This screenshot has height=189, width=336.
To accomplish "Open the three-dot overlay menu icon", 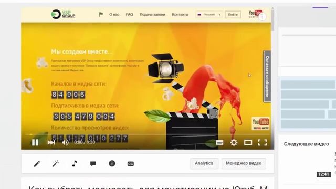I will [x=262, y=17].
